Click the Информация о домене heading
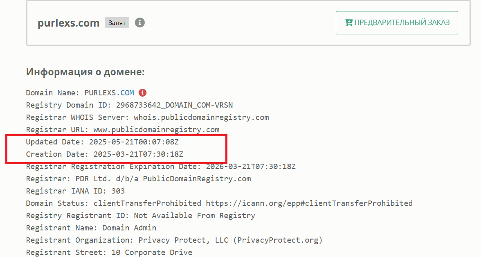The width and height of the screenshot is (481, 257). (85, 72)
